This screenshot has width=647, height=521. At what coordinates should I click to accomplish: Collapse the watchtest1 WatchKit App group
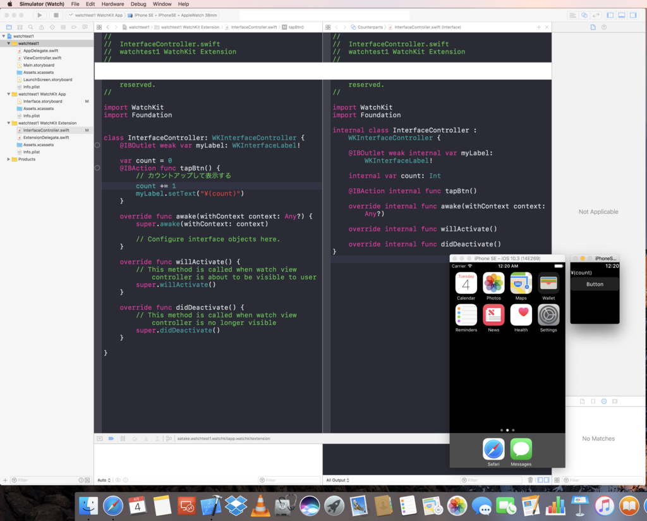click(9, 94)
